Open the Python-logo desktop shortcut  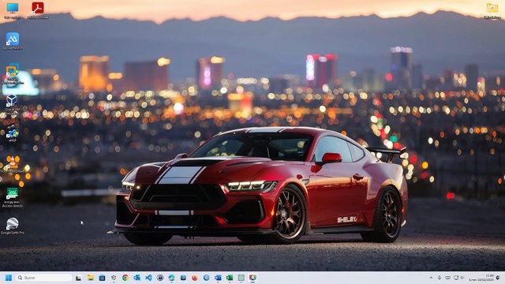(x=13, y=133)
